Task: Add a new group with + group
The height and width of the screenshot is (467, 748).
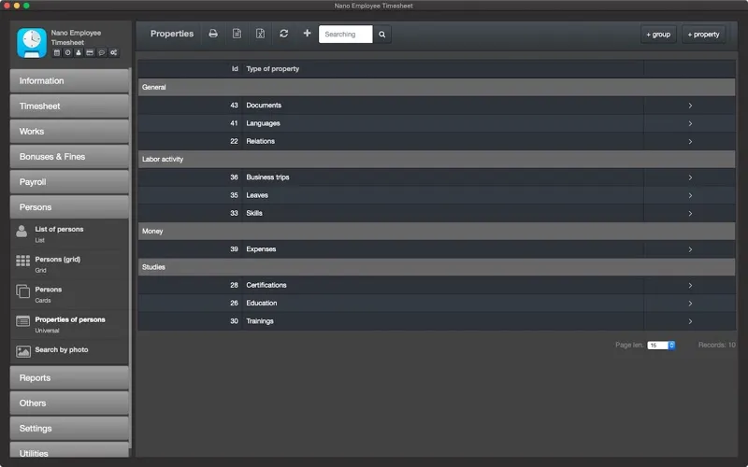Action: 658,35
